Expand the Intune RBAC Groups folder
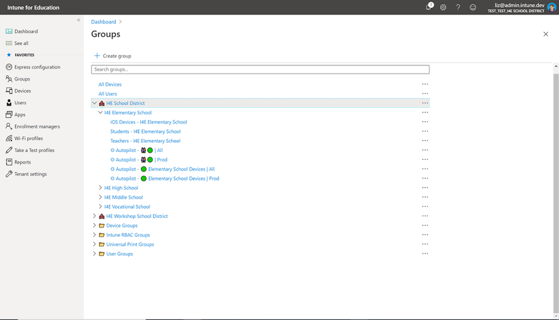This screenshot has height=320, width=559. pos(95,235)
